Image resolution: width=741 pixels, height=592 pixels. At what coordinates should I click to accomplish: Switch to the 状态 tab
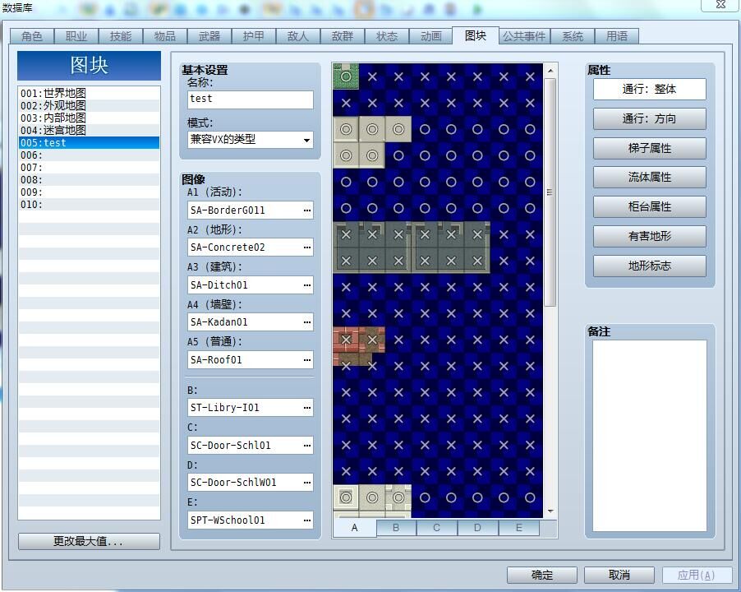[x=387, y=36]
